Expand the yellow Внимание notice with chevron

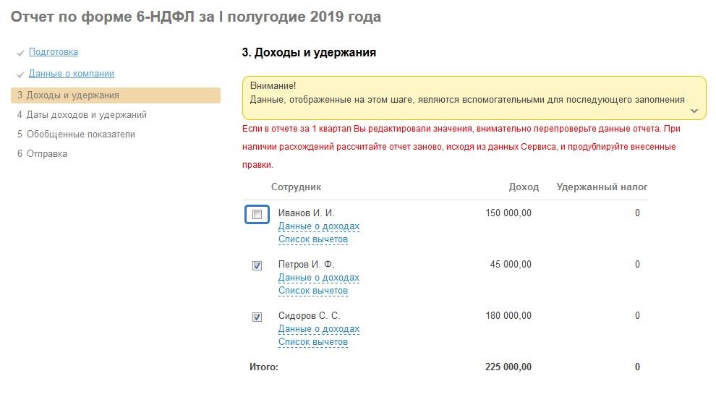pyautogui.click(x=694, y=111)
